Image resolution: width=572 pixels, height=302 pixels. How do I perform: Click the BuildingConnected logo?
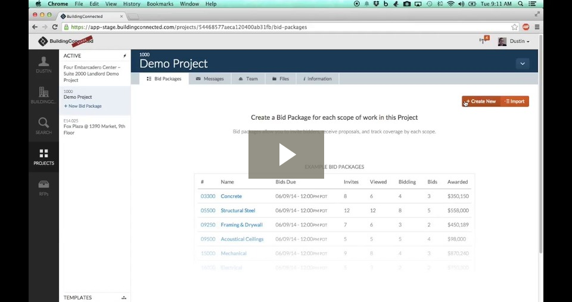click(x=66, y=41)
